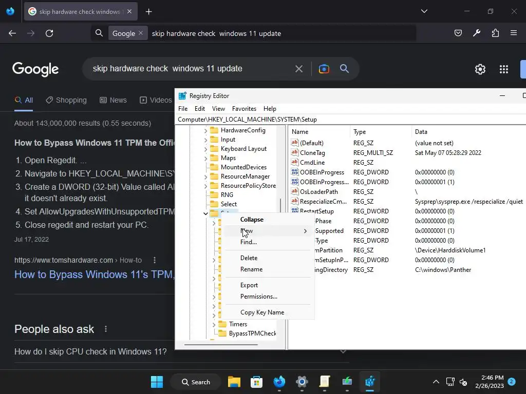Open the Windows Start menu
The image size is (526, 394).
pos(157,382)
